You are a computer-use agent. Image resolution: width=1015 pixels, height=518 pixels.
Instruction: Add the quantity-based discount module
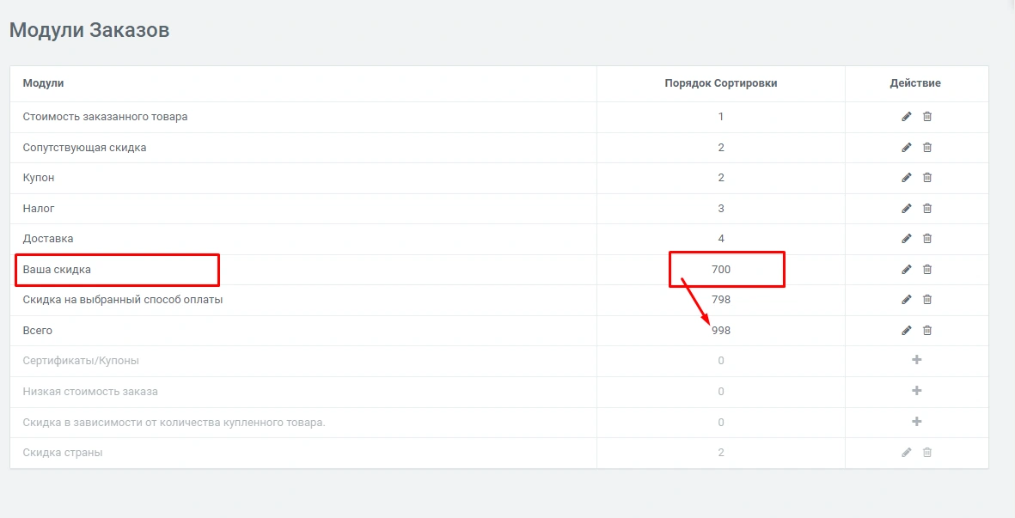[x=916, y=422]
